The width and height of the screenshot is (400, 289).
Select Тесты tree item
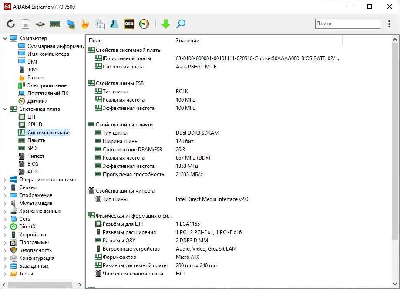click(x=22, y=274)
